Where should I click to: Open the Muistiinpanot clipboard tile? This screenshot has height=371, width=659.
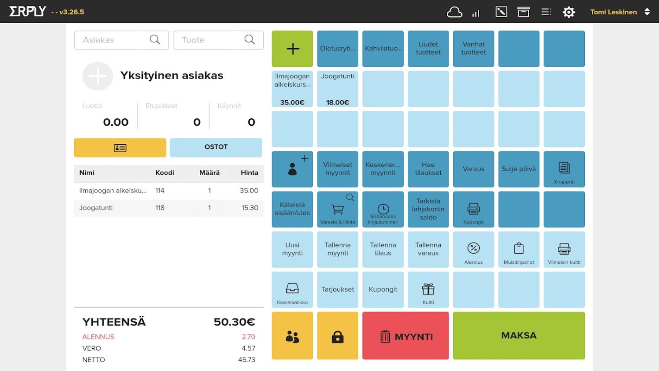(519, 249)
